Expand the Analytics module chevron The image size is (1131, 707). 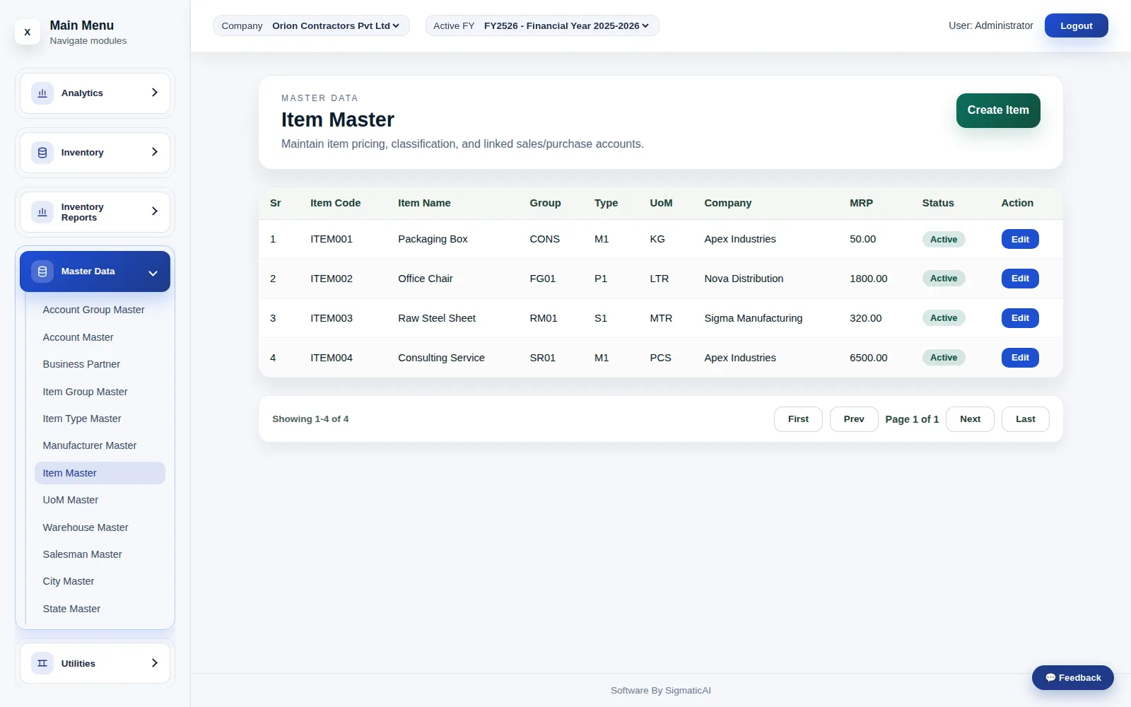pos(154,93)
